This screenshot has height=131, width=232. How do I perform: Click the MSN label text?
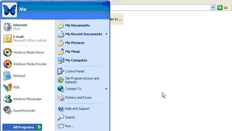[16, 87]
